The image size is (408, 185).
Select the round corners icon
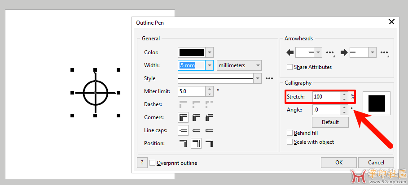click(196, 117)
